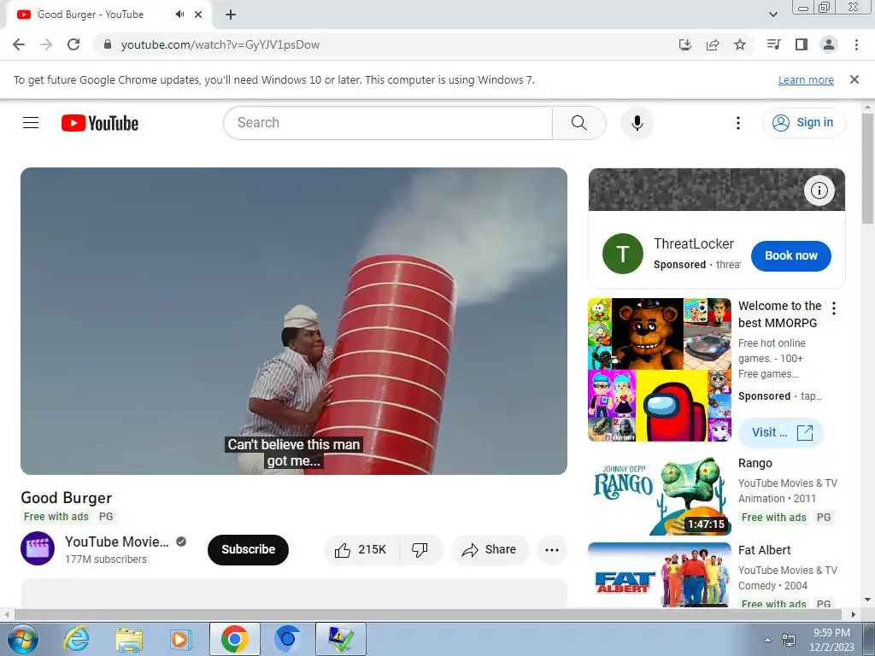Click the horizontal scrollbar right arrow
Image resolution: width=875 pixels, height=656 pixels.
tap(853, 614)
